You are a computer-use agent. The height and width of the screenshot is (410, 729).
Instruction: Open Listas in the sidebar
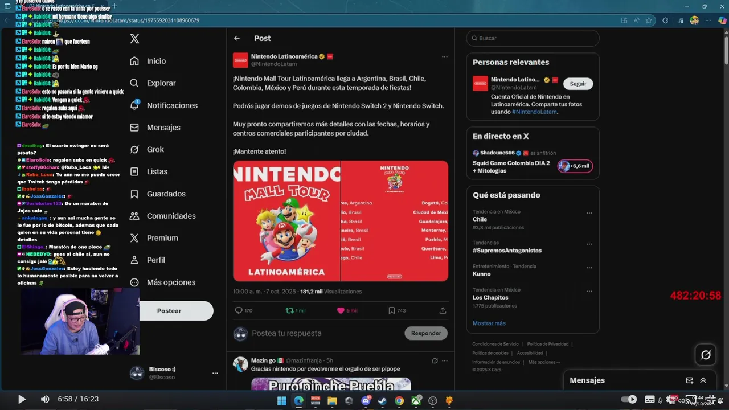149,171
